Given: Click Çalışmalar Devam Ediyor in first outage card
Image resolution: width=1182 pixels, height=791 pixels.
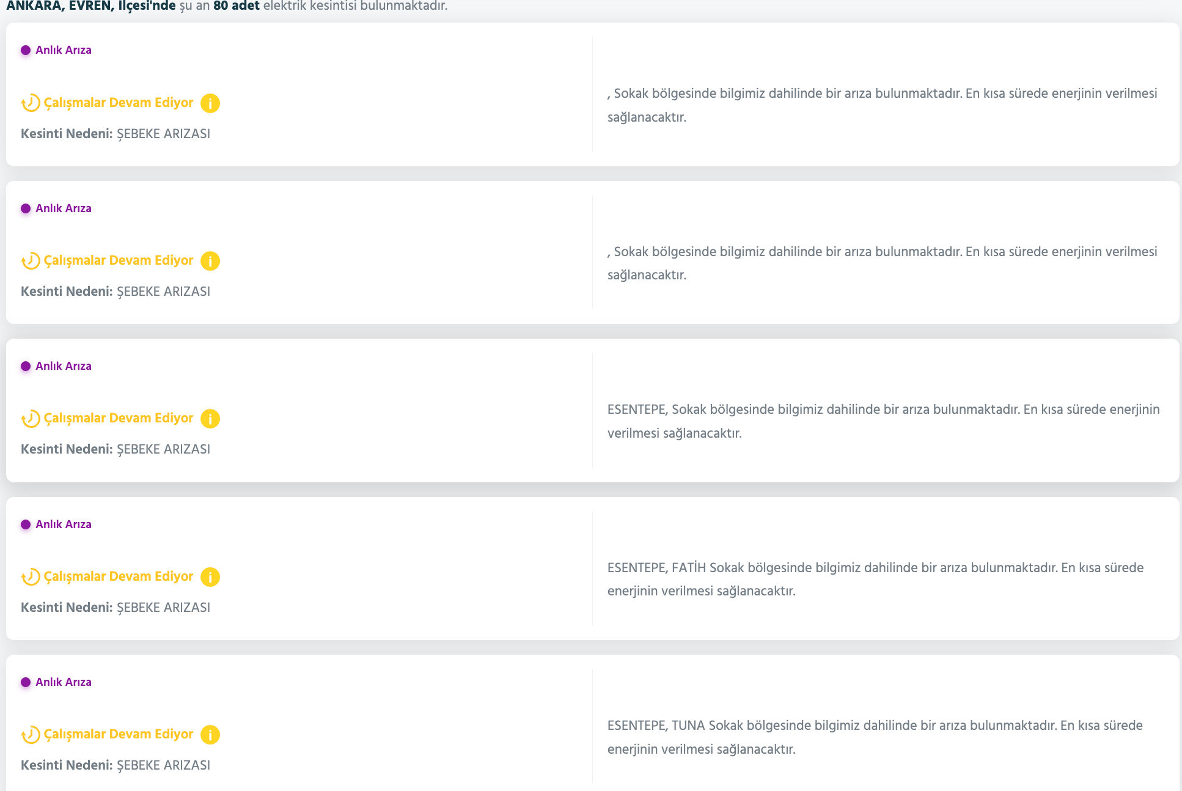Looking at the screenshot, I should coord(119,103).
